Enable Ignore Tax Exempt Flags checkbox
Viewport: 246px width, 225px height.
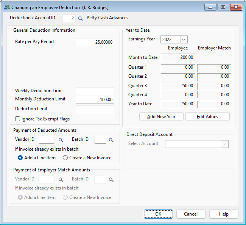(18, 119)
